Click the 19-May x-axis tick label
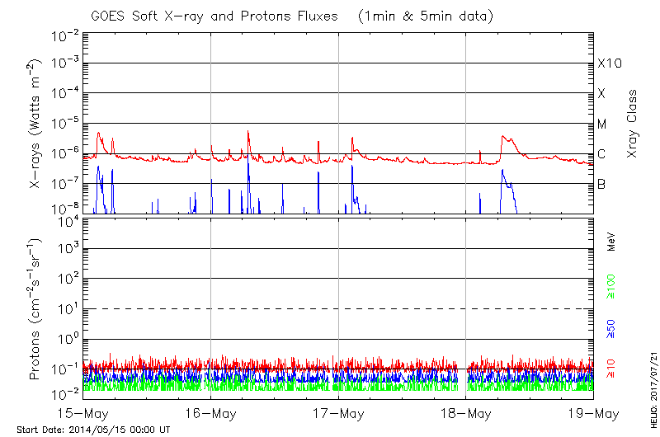This screenshot has width=660, height=437. (x=592, y=413)
